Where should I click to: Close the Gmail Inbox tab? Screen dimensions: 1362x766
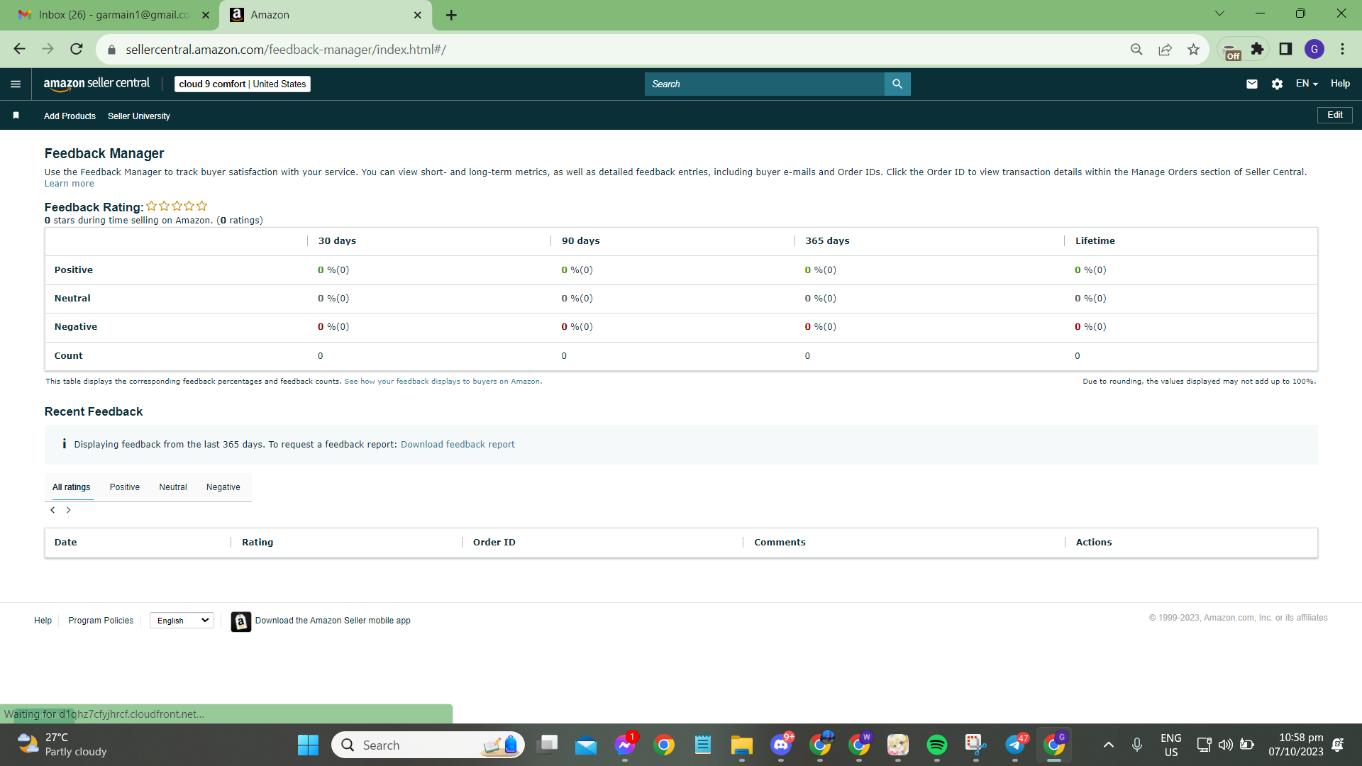point(206,15)
